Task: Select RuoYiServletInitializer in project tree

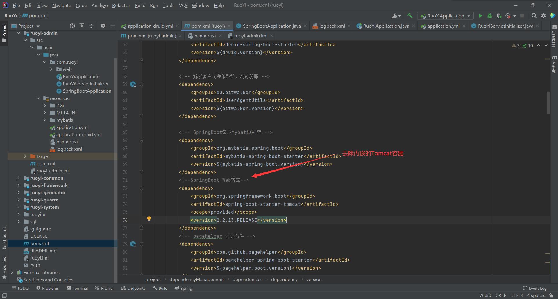Action: pyautogui.click(x=85, y=84)
